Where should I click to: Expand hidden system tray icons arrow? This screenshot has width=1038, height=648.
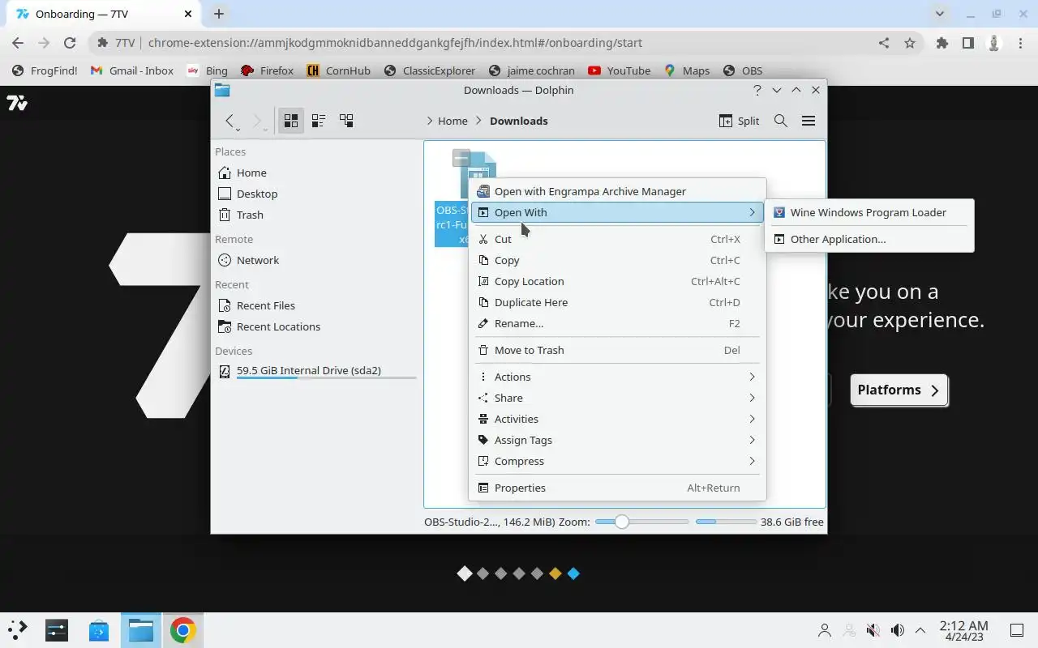click(920, 630)
